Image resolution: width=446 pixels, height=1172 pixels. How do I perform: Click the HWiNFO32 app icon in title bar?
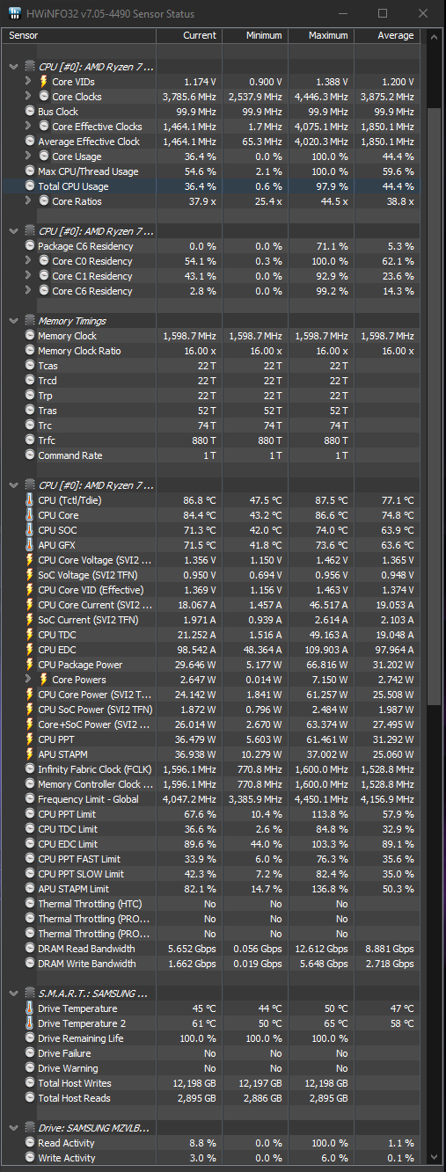[14, 13]
